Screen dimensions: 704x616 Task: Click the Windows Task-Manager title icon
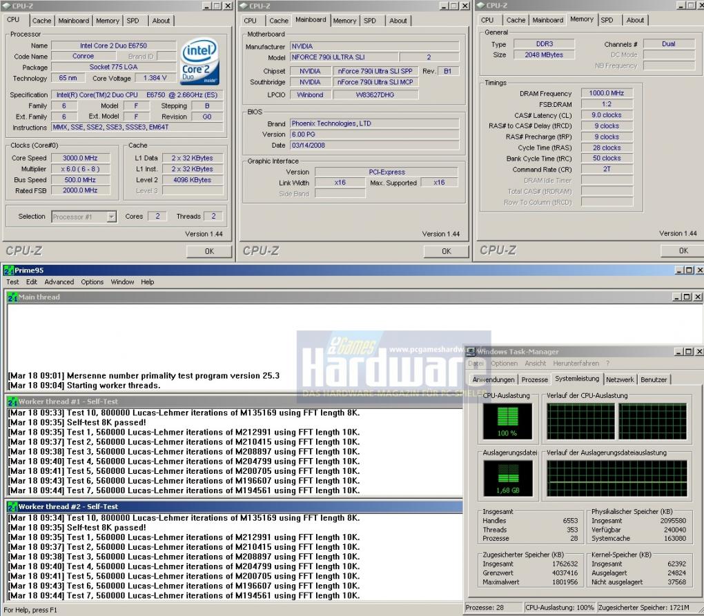[x=471, y=351]
